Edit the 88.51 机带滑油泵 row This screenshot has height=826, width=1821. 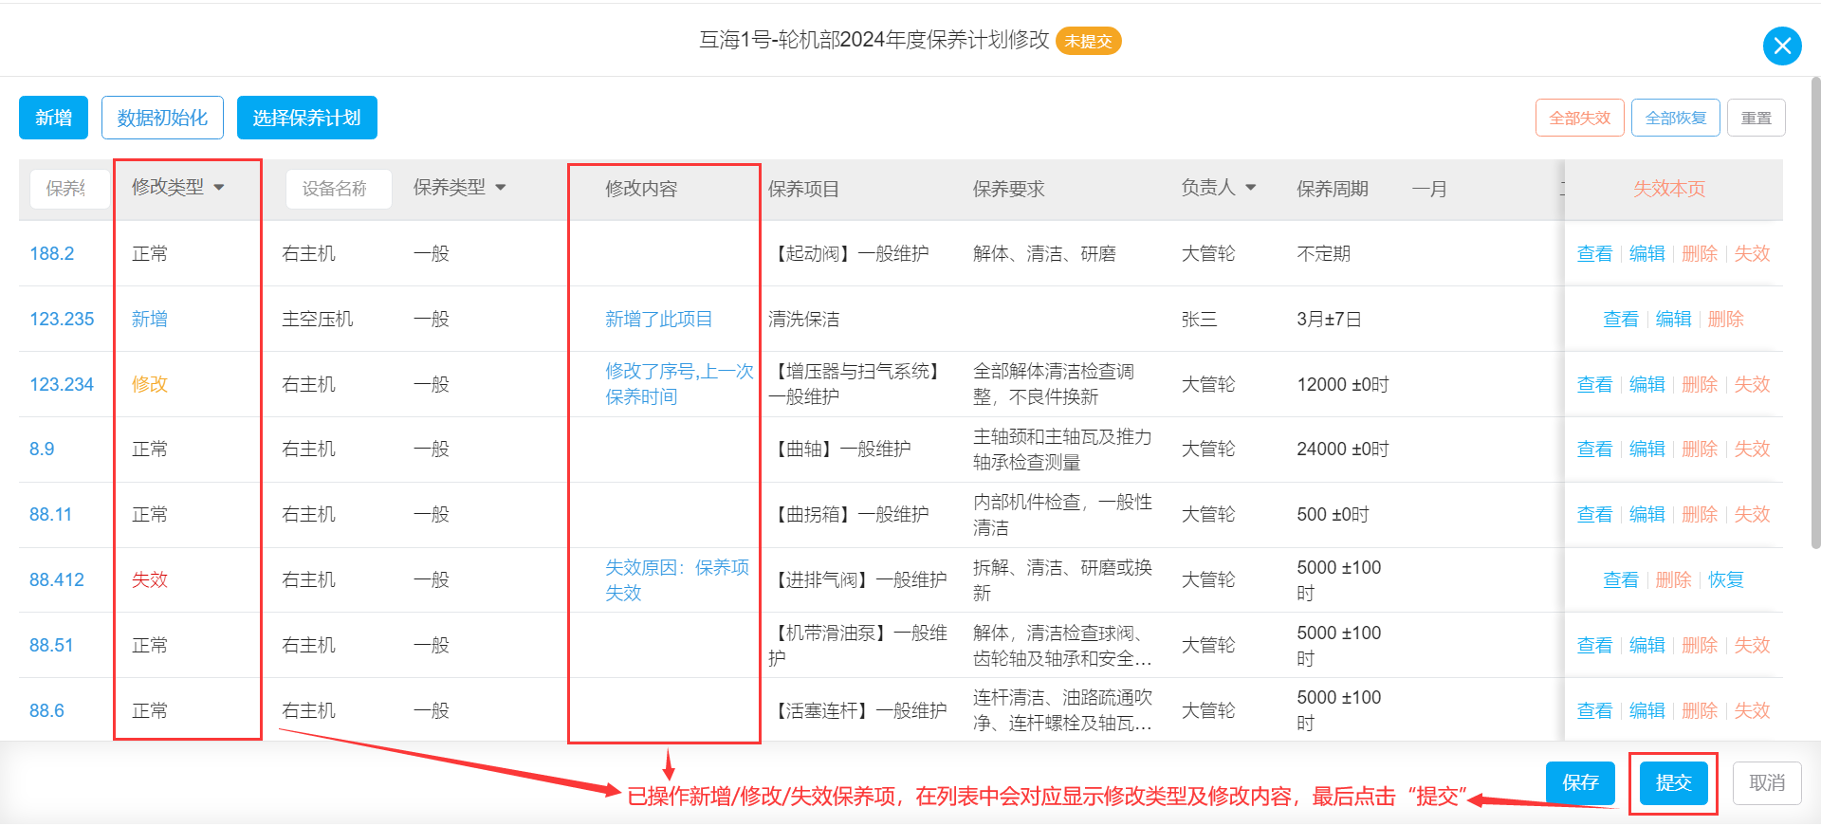[x=1646, y=645]
